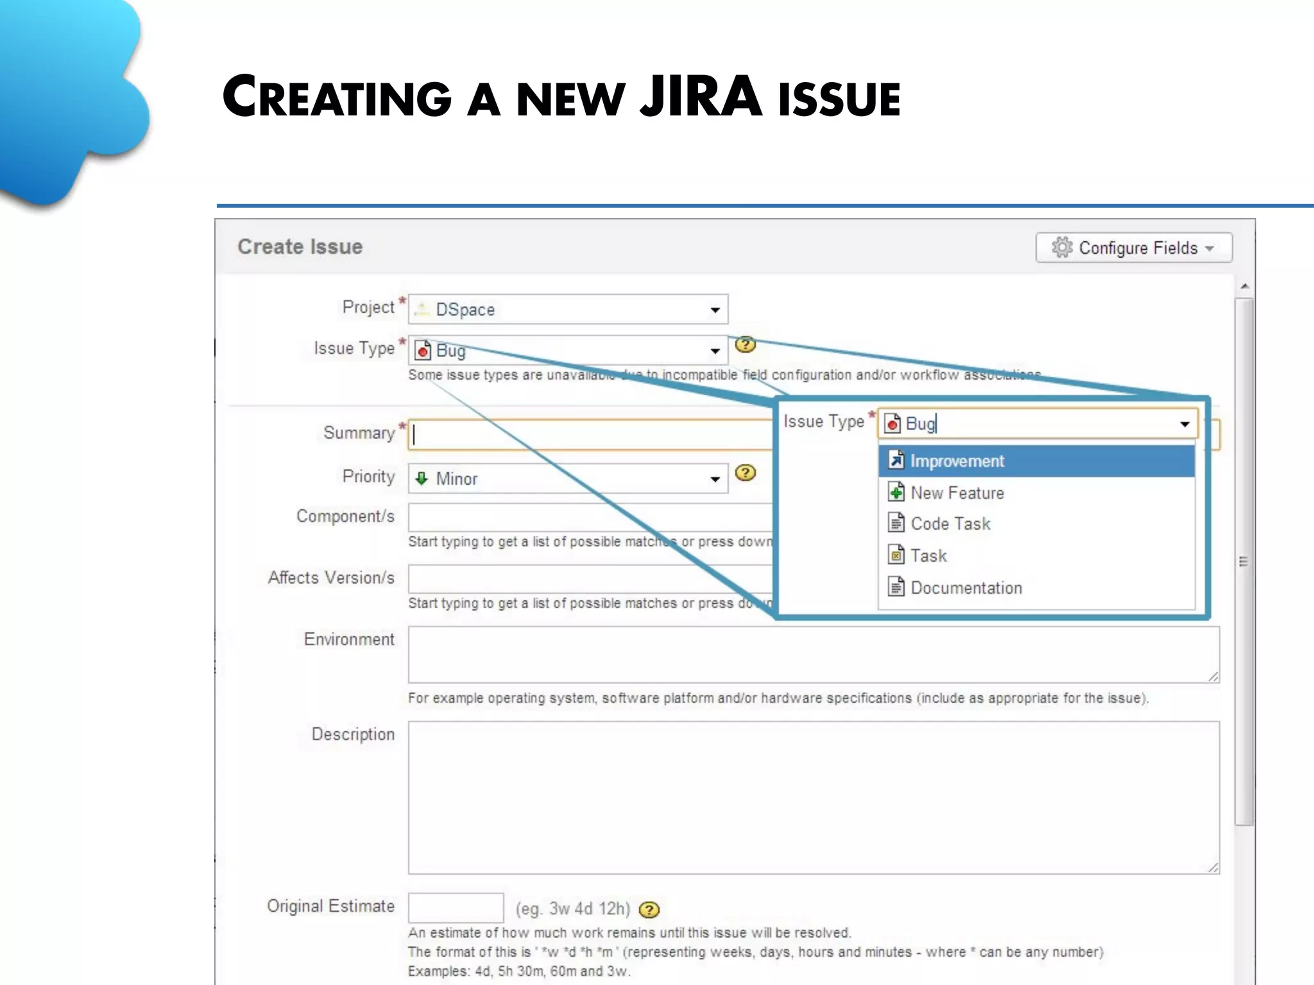Click the Documentation page icon
The width and height of the screenshot is (1314, 985).
pyautogui.click(x=896, y=587)
